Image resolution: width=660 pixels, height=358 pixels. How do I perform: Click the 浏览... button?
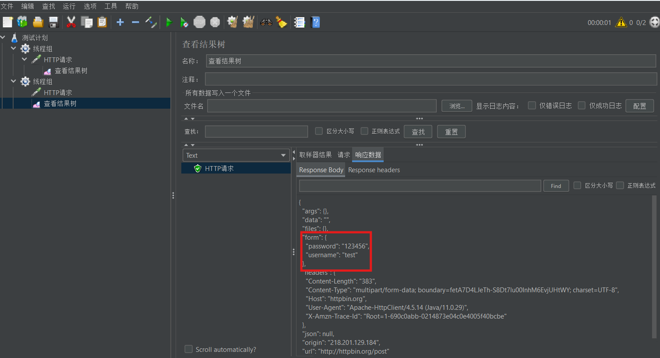coord(457,106)
